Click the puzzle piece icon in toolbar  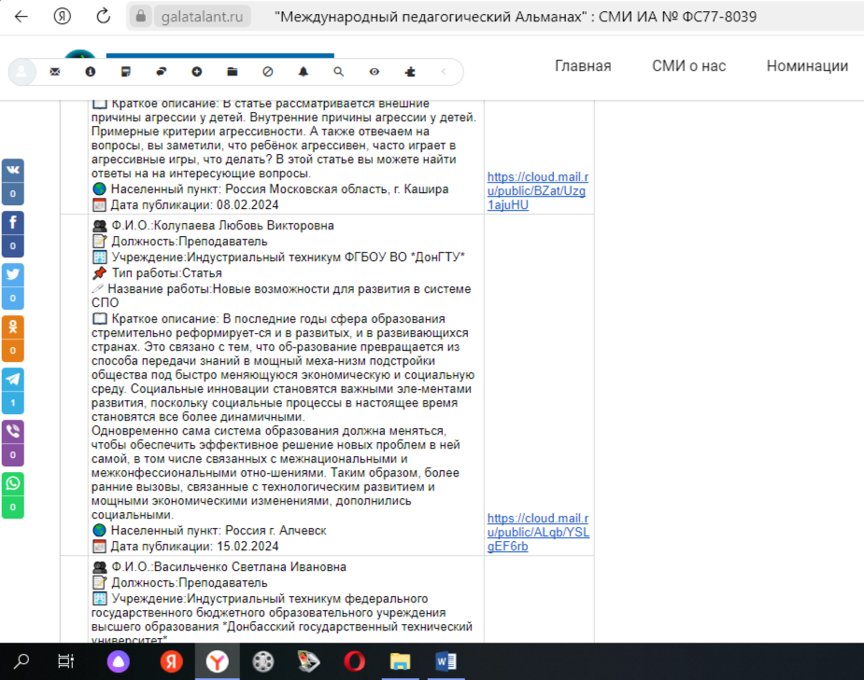[409, 72]
